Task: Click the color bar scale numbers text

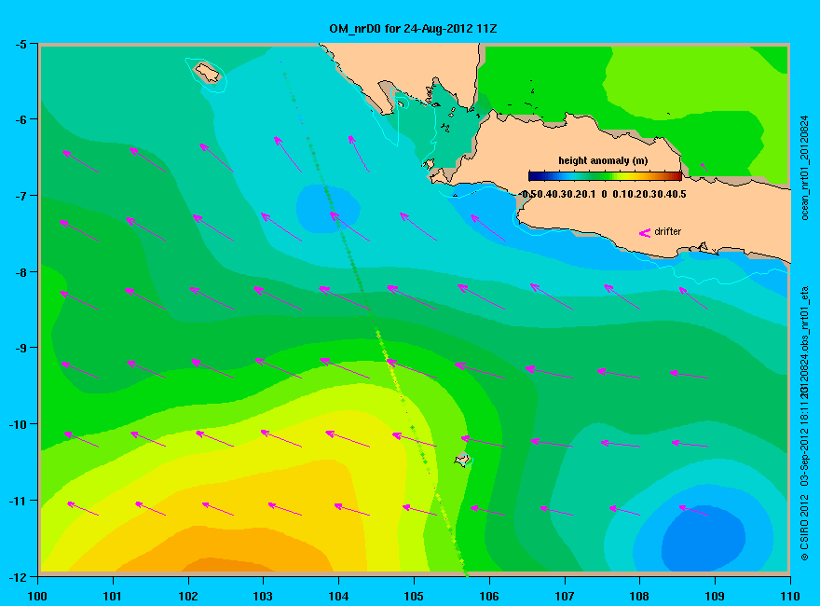Action: pos(604,194)
